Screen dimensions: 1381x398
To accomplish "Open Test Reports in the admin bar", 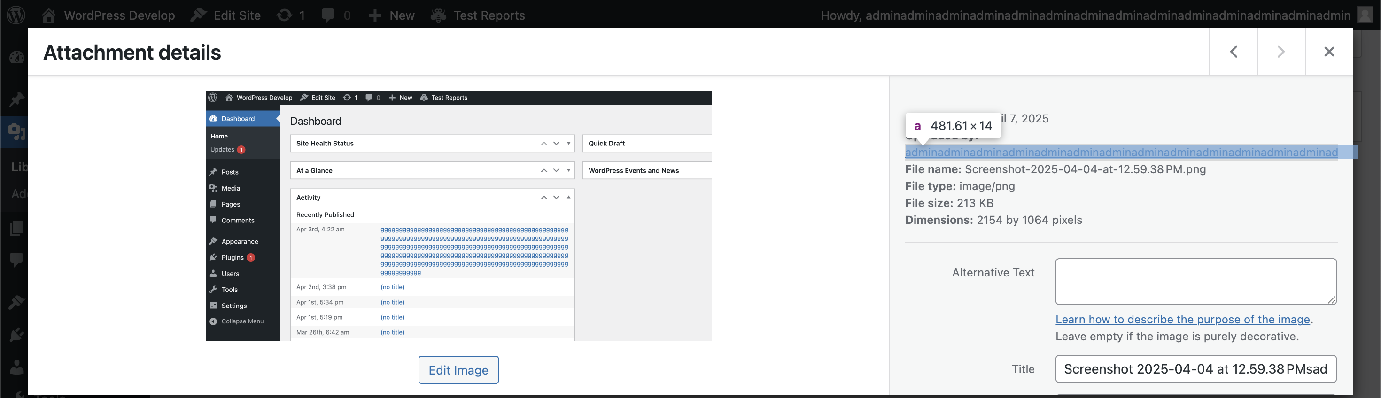I will pyautogui.click(x=478, y=15).
